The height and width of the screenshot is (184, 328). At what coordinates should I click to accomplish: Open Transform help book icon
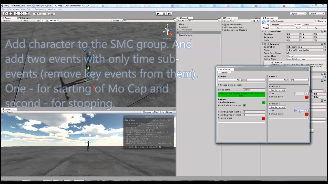pos(322,31)
